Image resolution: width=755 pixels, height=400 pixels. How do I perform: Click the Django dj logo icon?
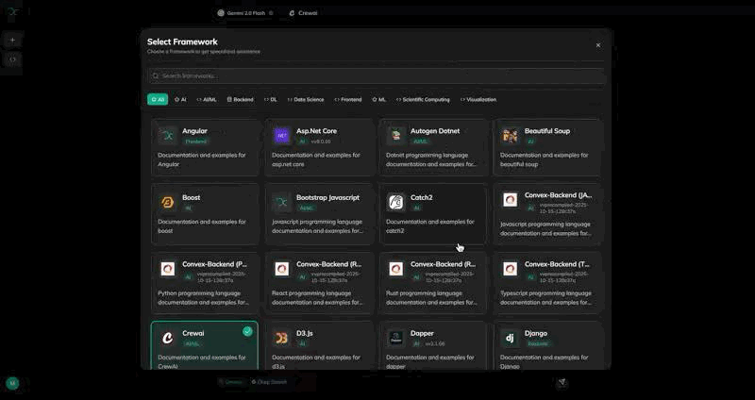510,338
